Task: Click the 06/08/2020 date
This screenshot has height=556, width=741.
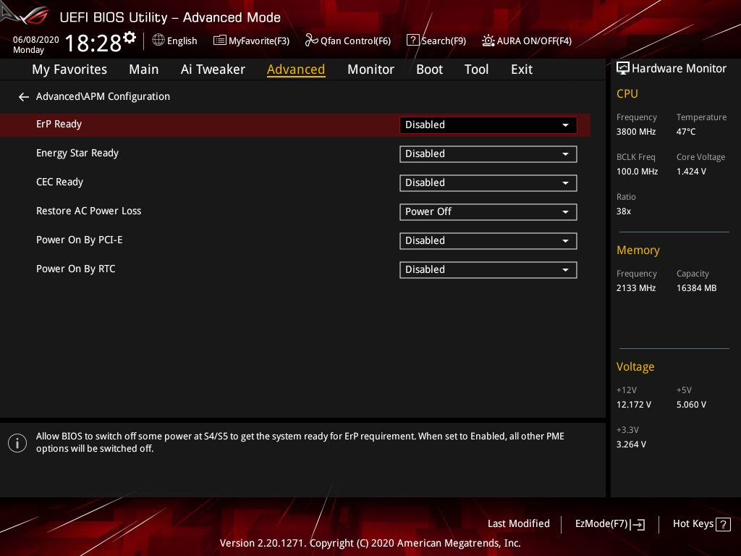Action: 36,40
